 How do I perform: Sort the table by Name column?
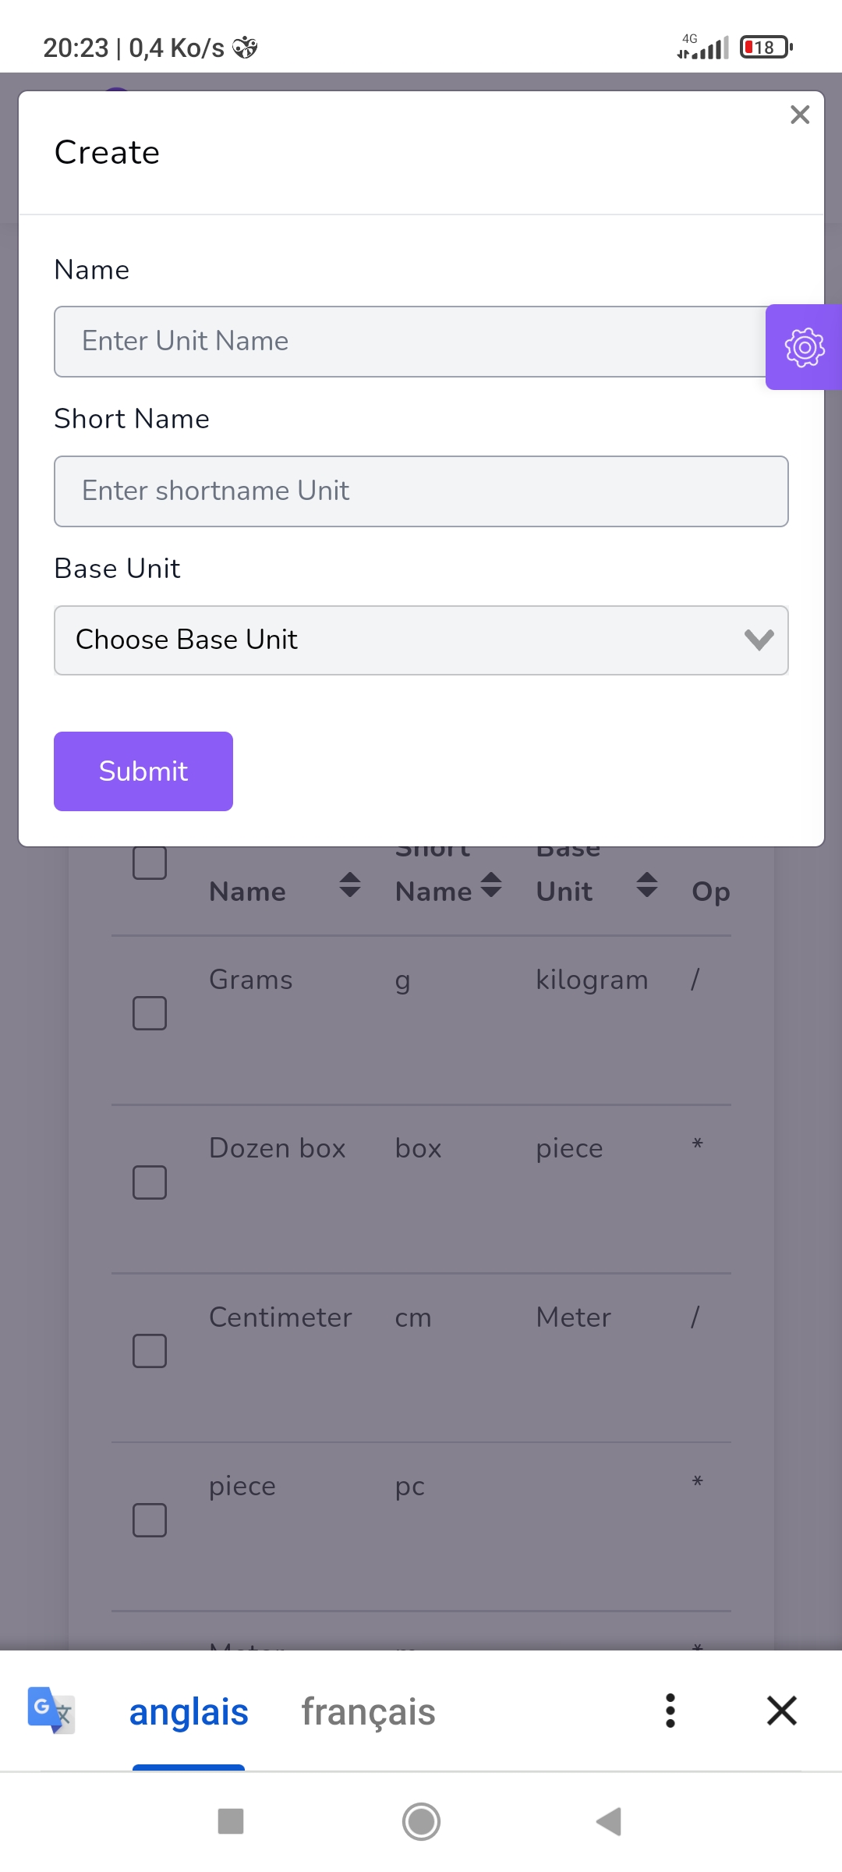coord(349,885)
